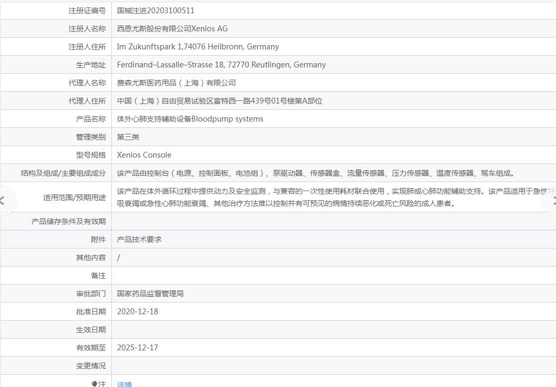Click the 代理人住所 label
The width and height of the screenshot is (556, 387).
87,101
